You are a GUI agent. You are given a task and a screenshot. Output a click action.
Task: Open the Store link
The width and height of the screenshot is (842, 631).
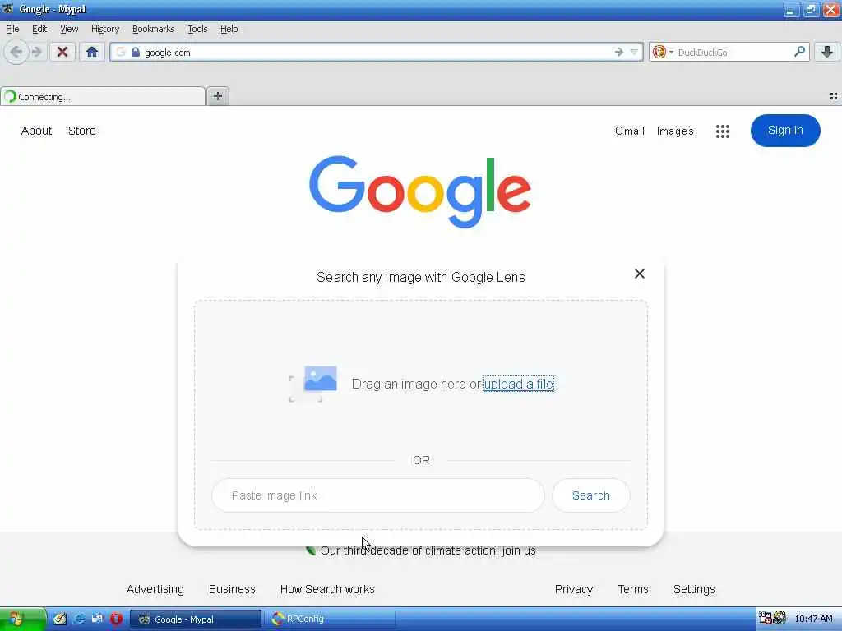tap(81, 131)
